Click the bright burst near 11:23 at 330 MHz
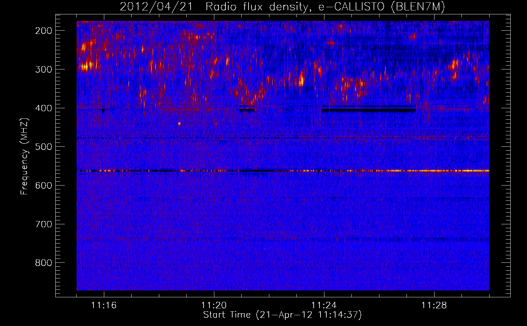 pyautogui.click(x=301, y=79)
